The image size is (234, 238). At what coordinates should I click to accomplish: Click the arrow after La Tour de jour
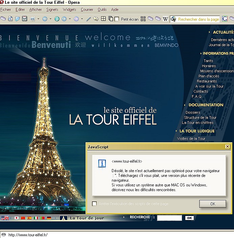[124, 217]
